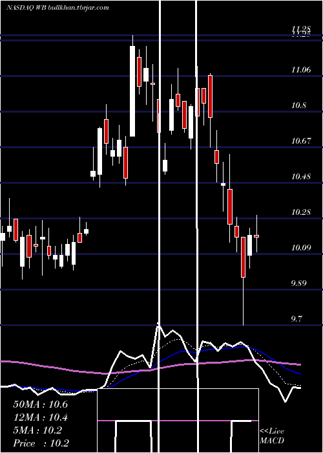Click the 9.89 price axis label
Screen dimensions: 323x453
[x=298, y=283]
